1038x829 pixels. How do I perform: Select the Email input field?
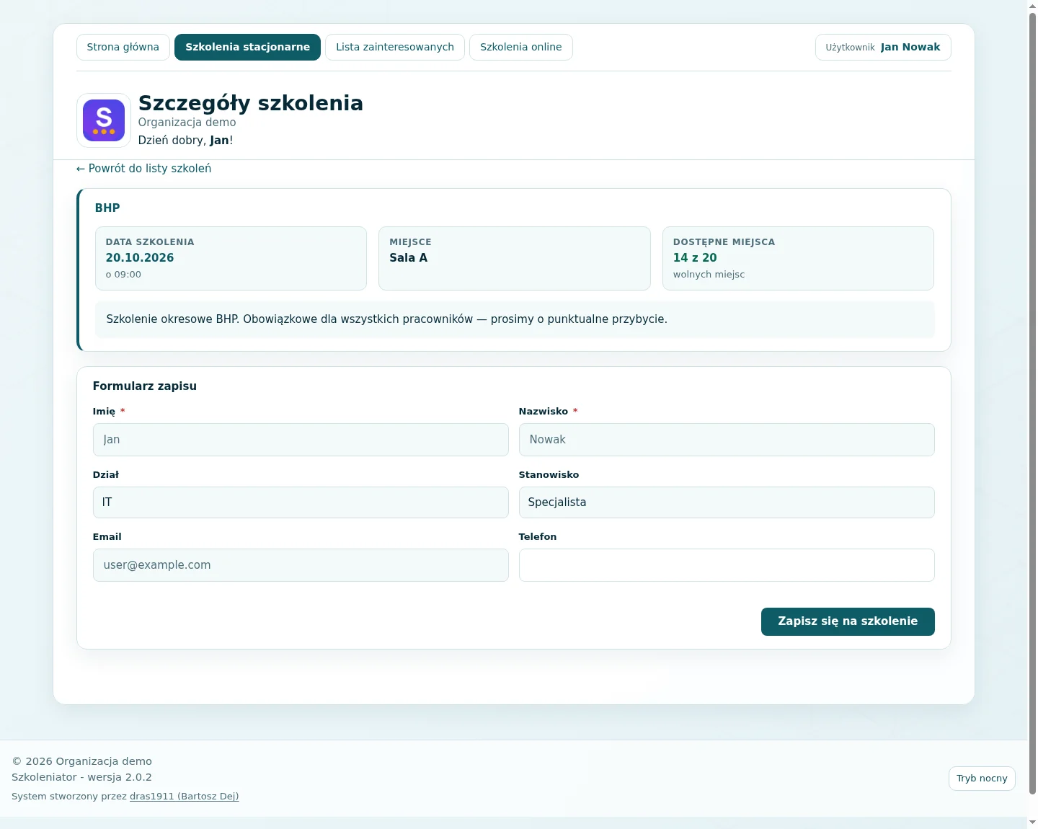pos(301,565)
